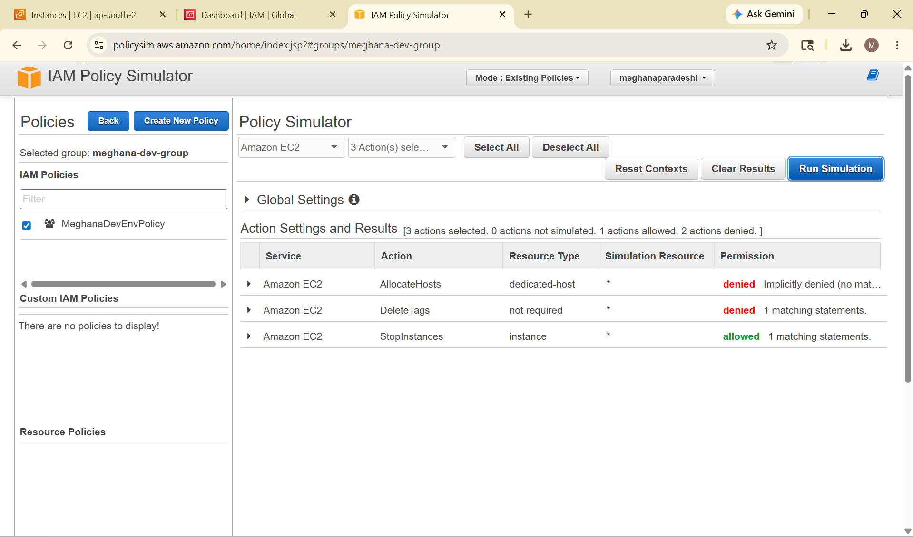This screenshot has width=913, height=537.
Task: Click the DeleteTags action cell
Action: click(x=404, y=310)
